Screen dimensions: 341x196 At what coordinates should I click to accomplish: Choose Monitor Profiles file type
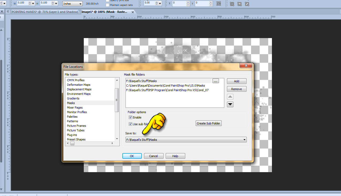pos(77,112)
